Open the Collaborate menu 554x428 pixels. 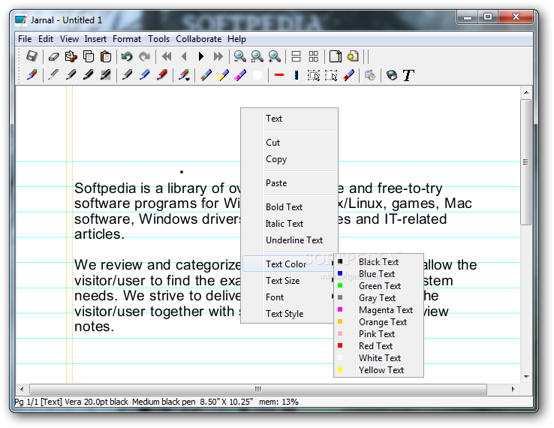pos(199,39)
